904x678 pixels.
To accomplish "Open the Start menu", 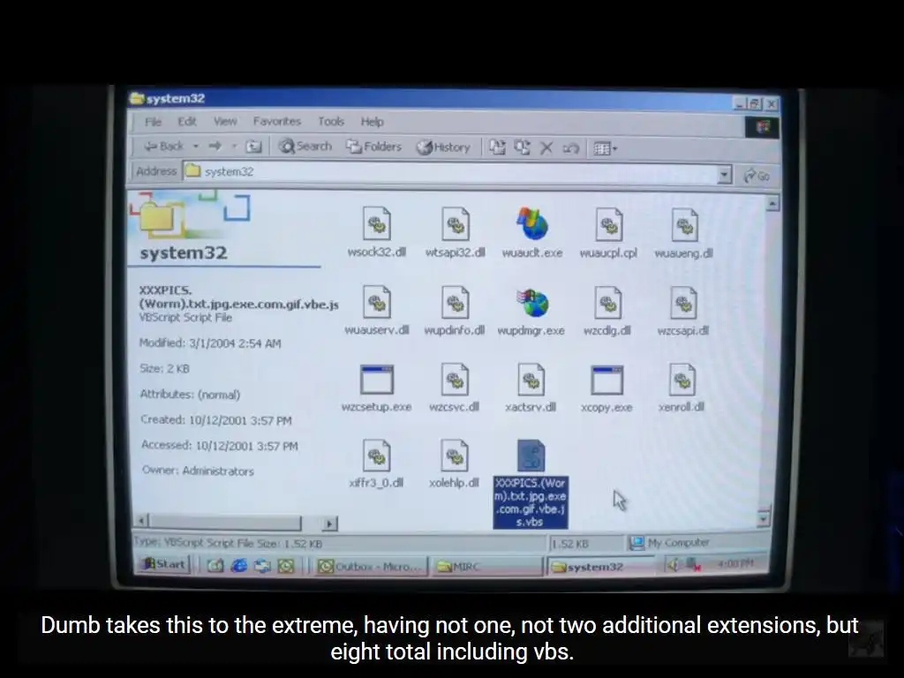I will (x=164, y=564).
